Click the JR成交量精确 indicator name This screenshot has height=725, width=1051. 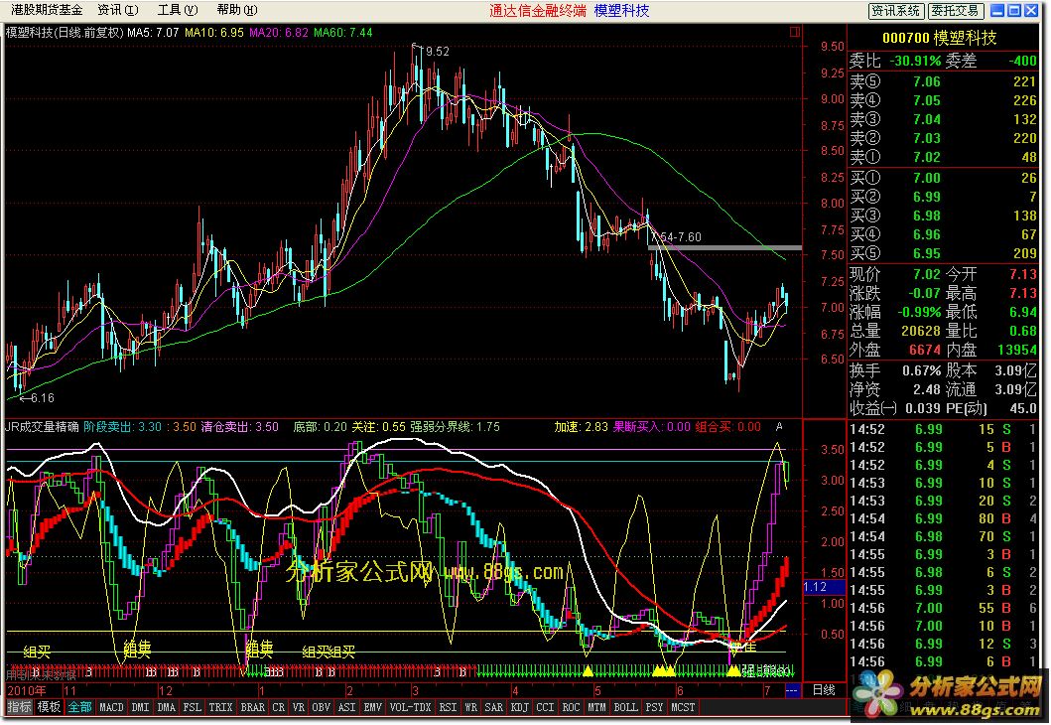click(42, 426)
